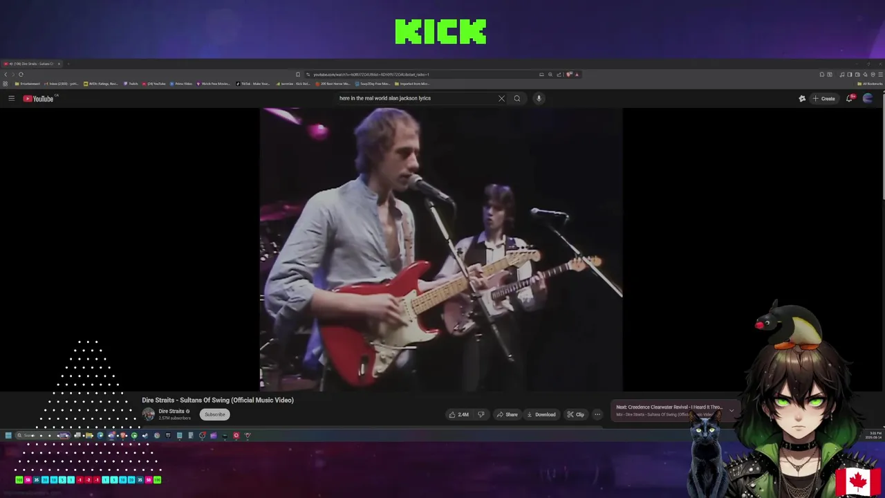The height and width of the screenshot is (498, 885).
Task: Open YouTube notifications bell
Action: tap(850, 98)
